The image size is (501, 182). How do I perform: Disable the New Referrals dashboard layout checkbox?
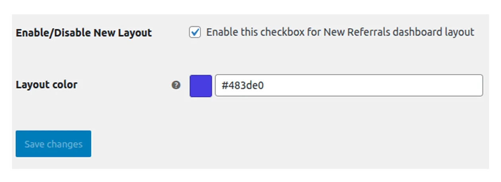point(195,33)
